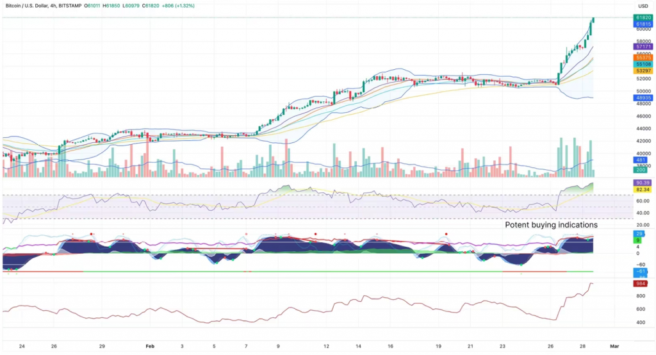Click the blue 48935 lower band label
This screenshot has width=656, height=355.
pos(643,99)
